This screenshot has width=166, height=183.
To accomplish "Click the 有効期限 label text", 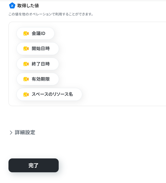I will 41,79.
